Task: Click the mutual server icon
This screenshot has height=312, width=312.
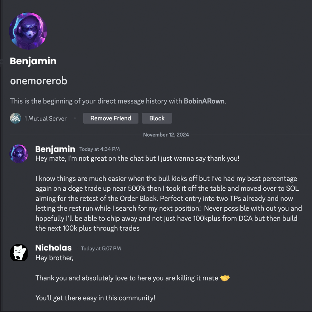Action: (15, 118)
